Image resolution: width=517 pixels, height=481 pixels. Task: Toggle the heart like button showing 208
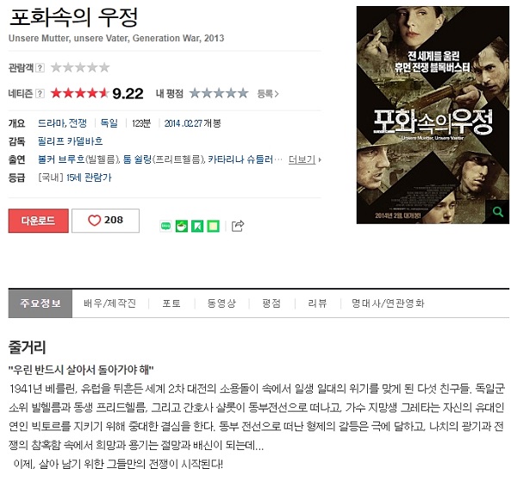105,221
